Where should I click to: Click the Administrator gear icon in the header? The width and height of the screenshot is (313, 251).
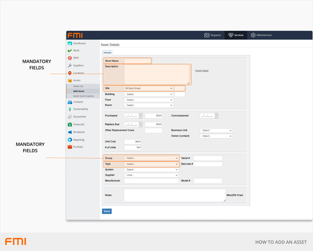pos(253,35)
